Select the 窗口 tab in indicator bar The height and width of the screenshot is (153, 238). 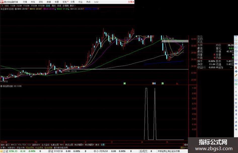tap(8, 145)
